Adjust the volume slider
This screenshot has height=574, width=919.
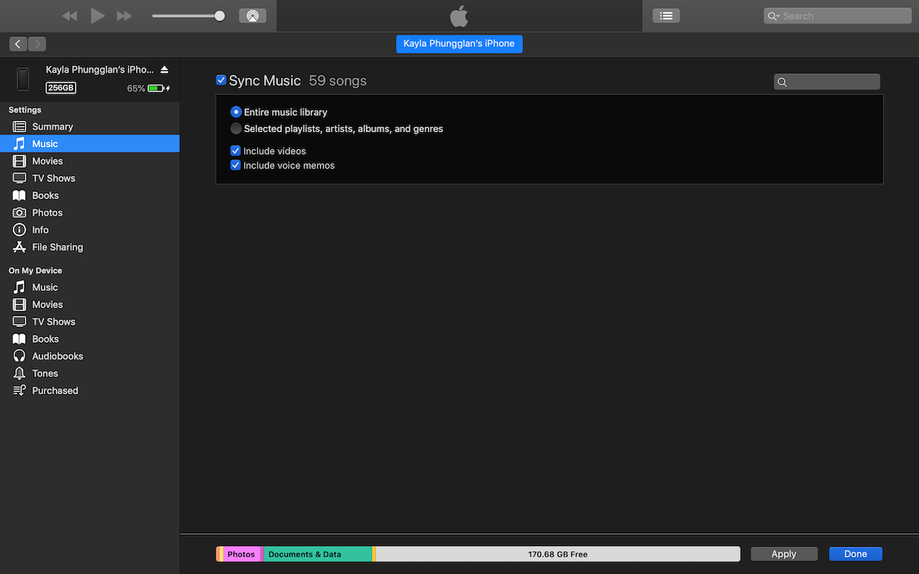[219, 14]
